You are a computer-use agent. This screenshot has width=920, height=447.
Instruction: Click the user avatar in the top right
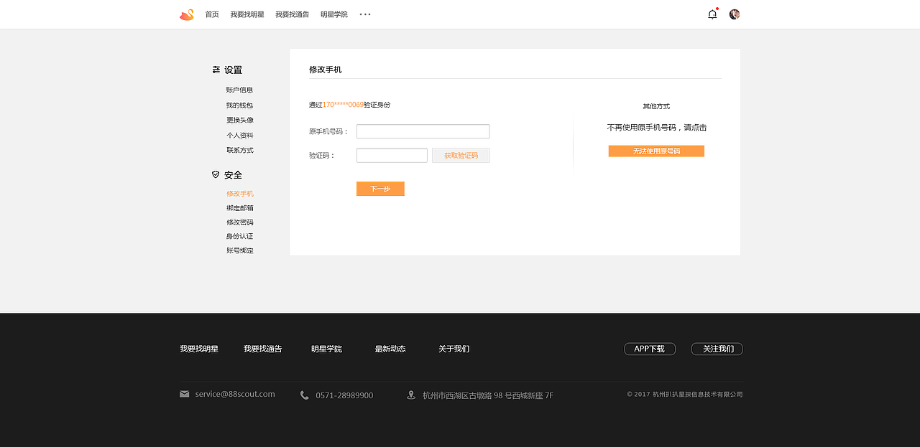pos(734,13)
